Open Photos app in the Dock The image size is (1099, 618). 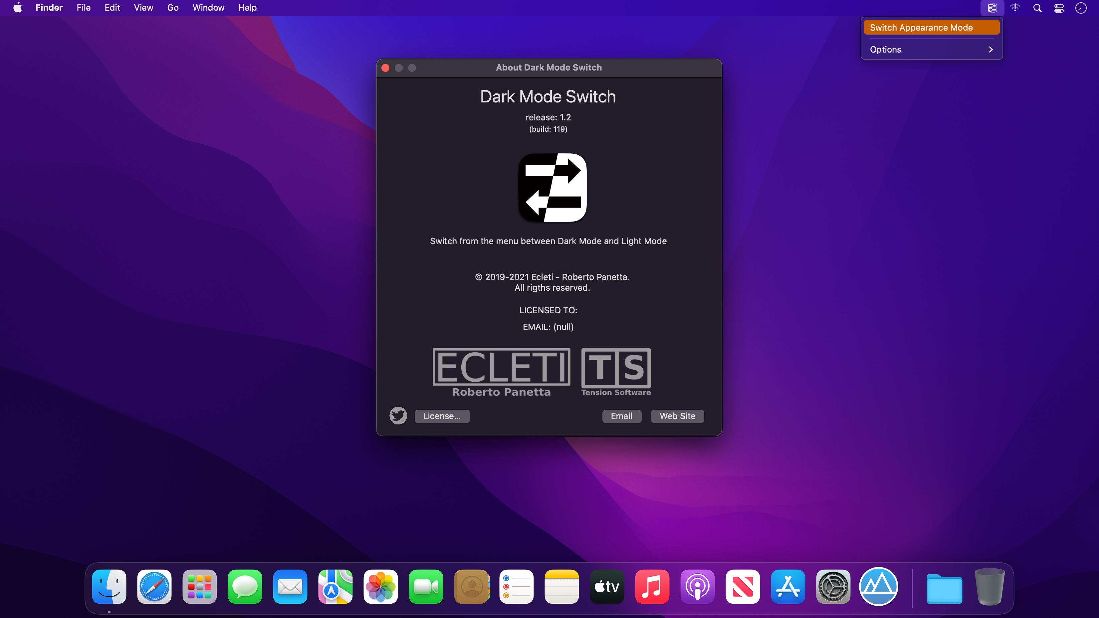pyautogui.click(x=380, y=587)
